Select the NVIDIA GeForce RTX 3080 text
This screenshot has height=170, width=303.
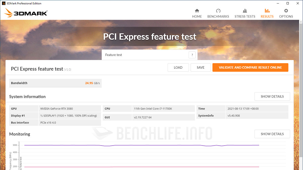[x=57, y=109]
